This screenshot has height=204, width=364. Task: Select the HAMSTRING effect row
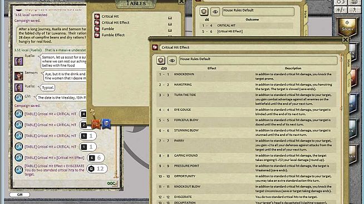coord(247,86)
